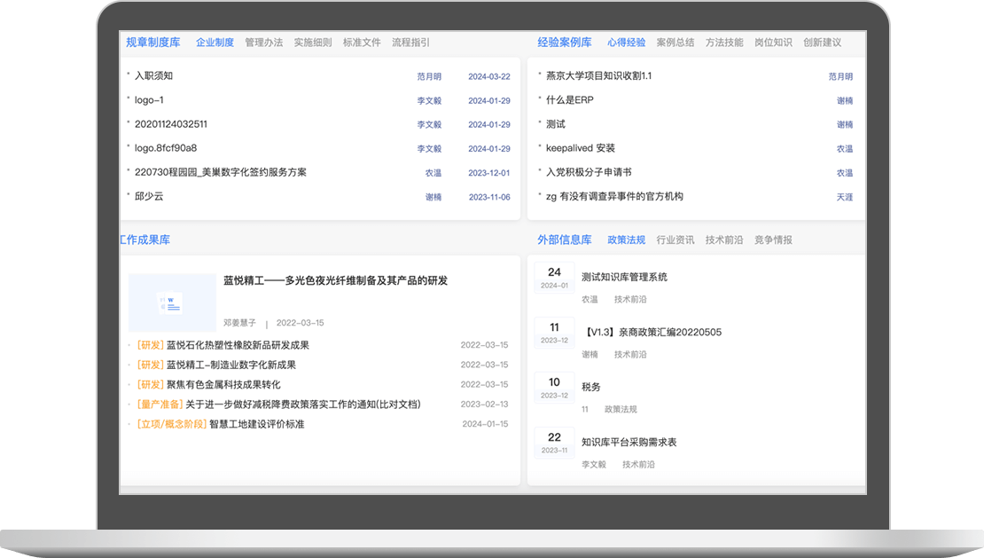The image size is (984, 558).
Task: Switch to the 管理办法 tab
Action: [264, 43]
